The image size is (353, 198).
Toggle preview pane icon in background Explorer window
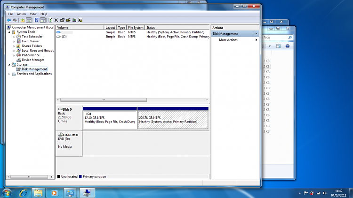(x=279, y=46)
